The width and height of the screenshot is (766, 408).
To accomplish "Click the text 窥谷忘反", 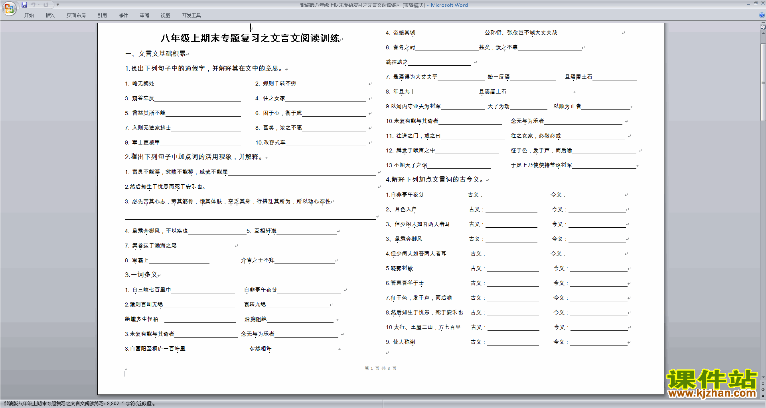I will point(143,98).
